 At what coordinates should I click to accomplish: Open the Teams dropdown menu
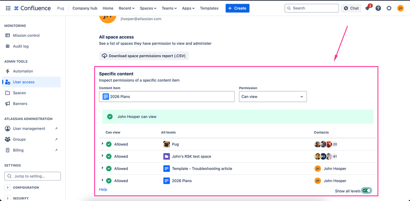(x=169, y=8)
